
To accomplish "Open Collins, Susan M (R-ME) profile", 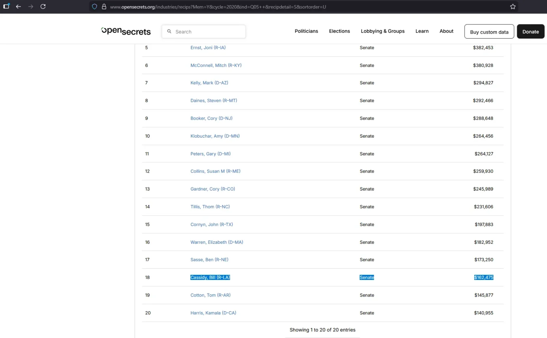I will click(x=216, y=171).
